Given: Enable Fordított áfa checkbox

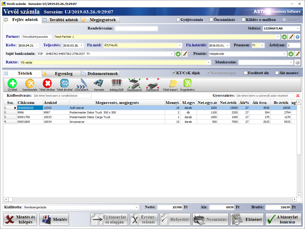Looking at the screenshot, I should point(245,73).
